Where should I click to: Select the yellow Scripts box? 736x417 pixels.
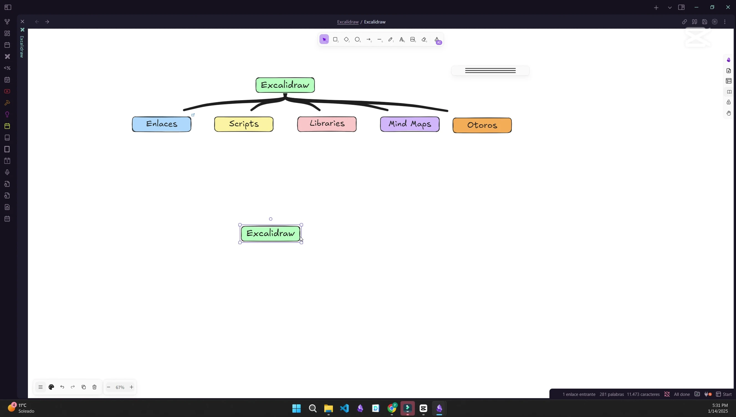click(244, 124)
